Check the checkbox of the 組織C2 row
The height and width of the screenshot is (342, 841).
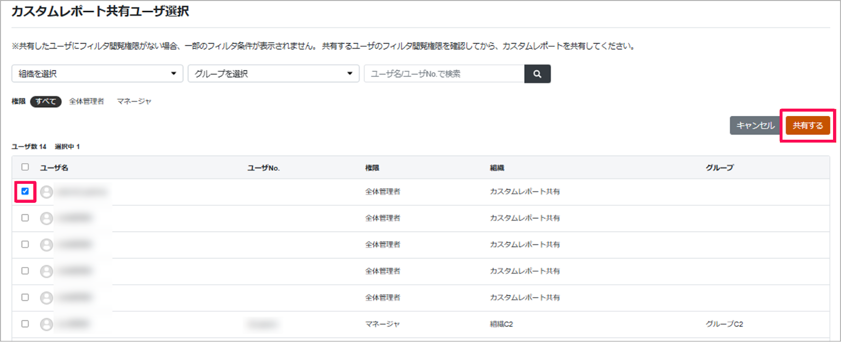pyautogui.click(x=25, y=324)
